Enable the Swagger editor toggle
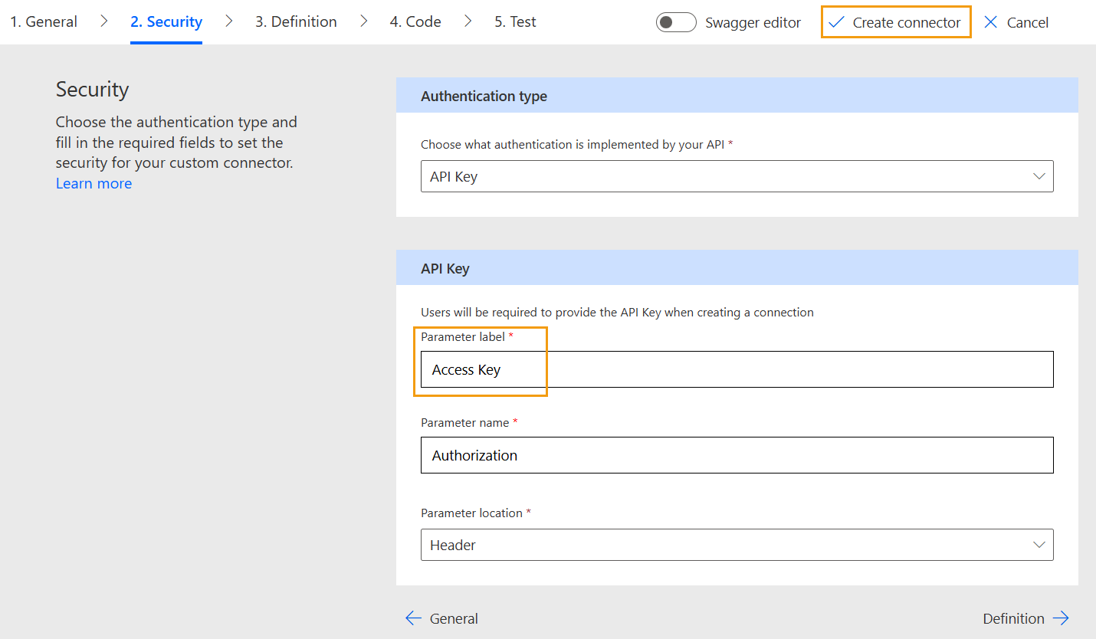 [x=676, y=22]
